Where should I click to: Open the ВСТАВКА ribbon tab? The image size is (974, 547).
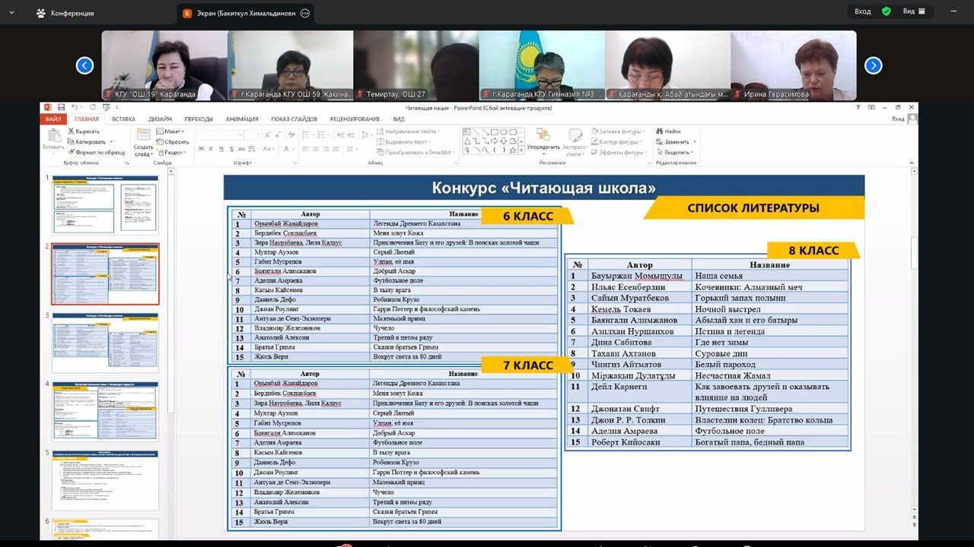(x=123, y=119)
